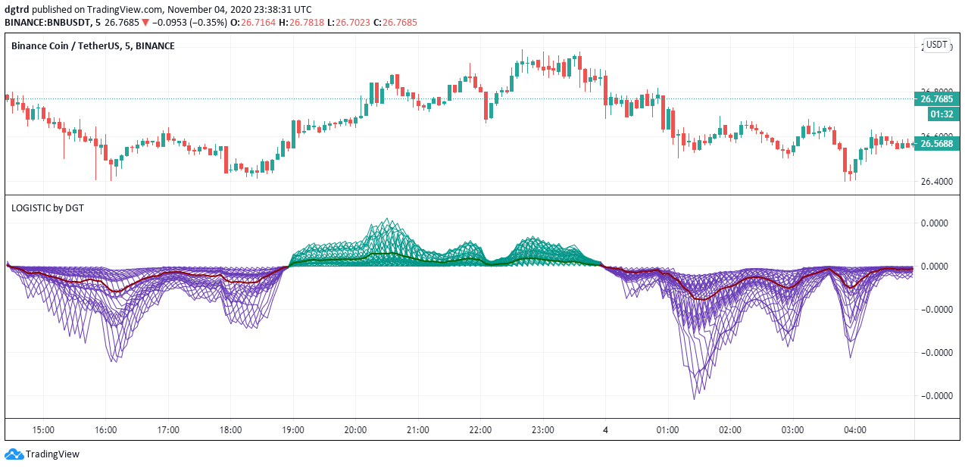The image size is (965, 468).
Task: Click the 'BINANCE:BNBUSDT, 5' symbol text in header
Action: (52, 22)
